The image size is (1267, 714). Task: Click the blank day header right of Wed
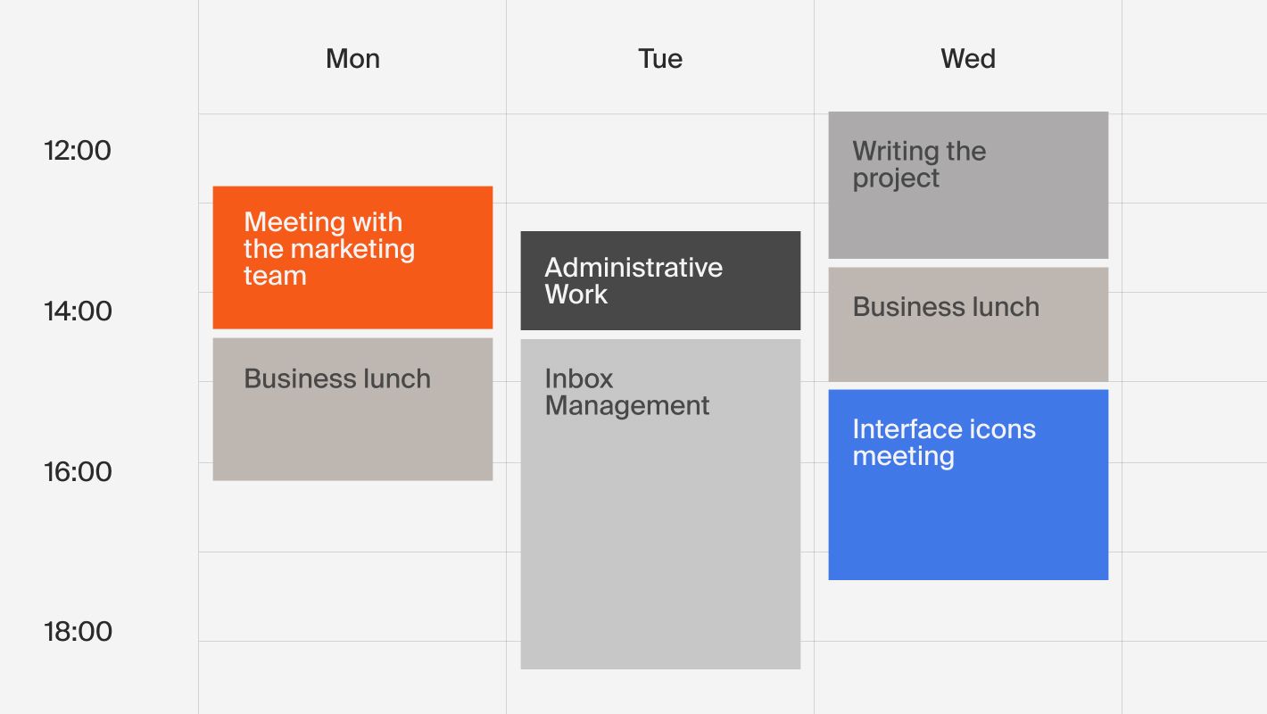(x=1194, y=59)
